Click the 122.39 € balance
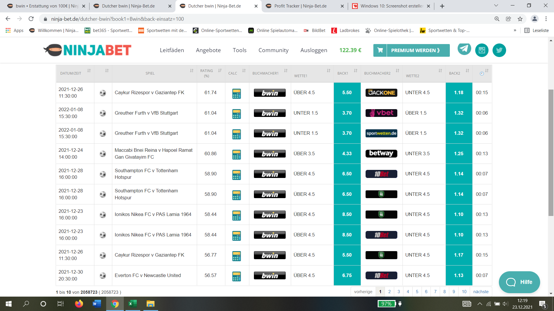 coord(350,50)
